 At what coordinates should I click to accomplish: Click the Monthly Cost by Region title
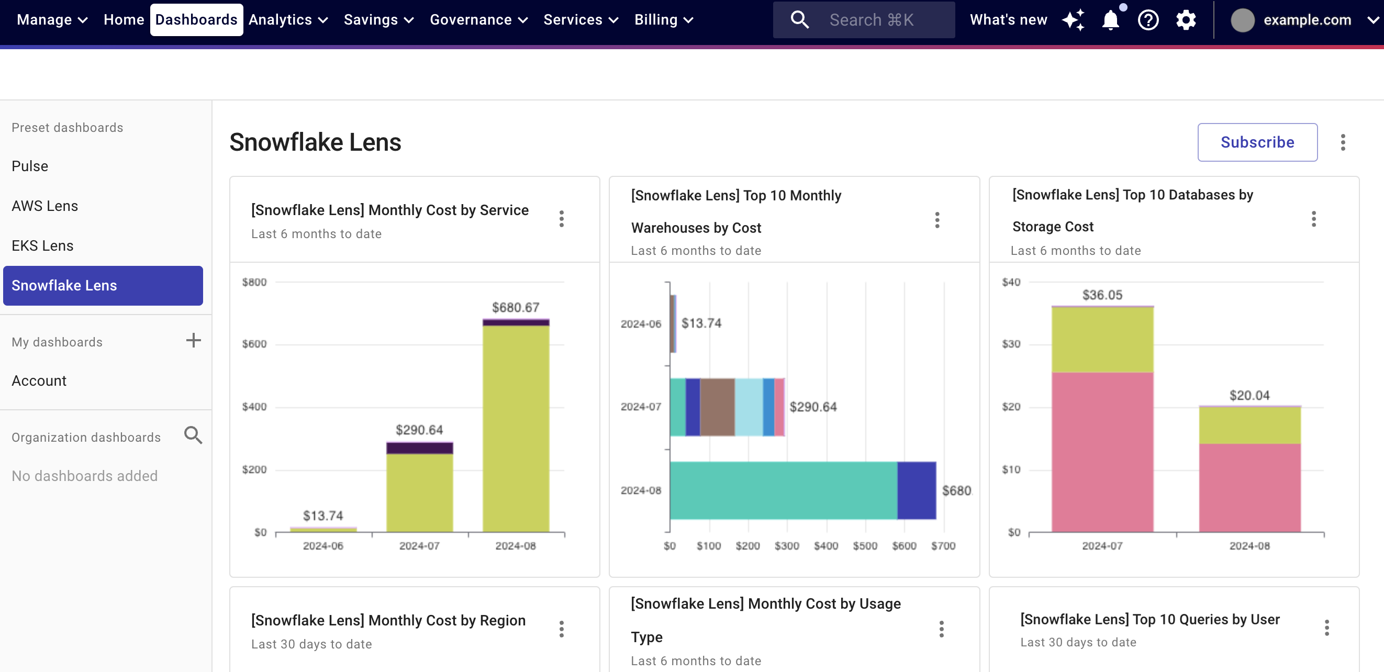coord(388,620)
